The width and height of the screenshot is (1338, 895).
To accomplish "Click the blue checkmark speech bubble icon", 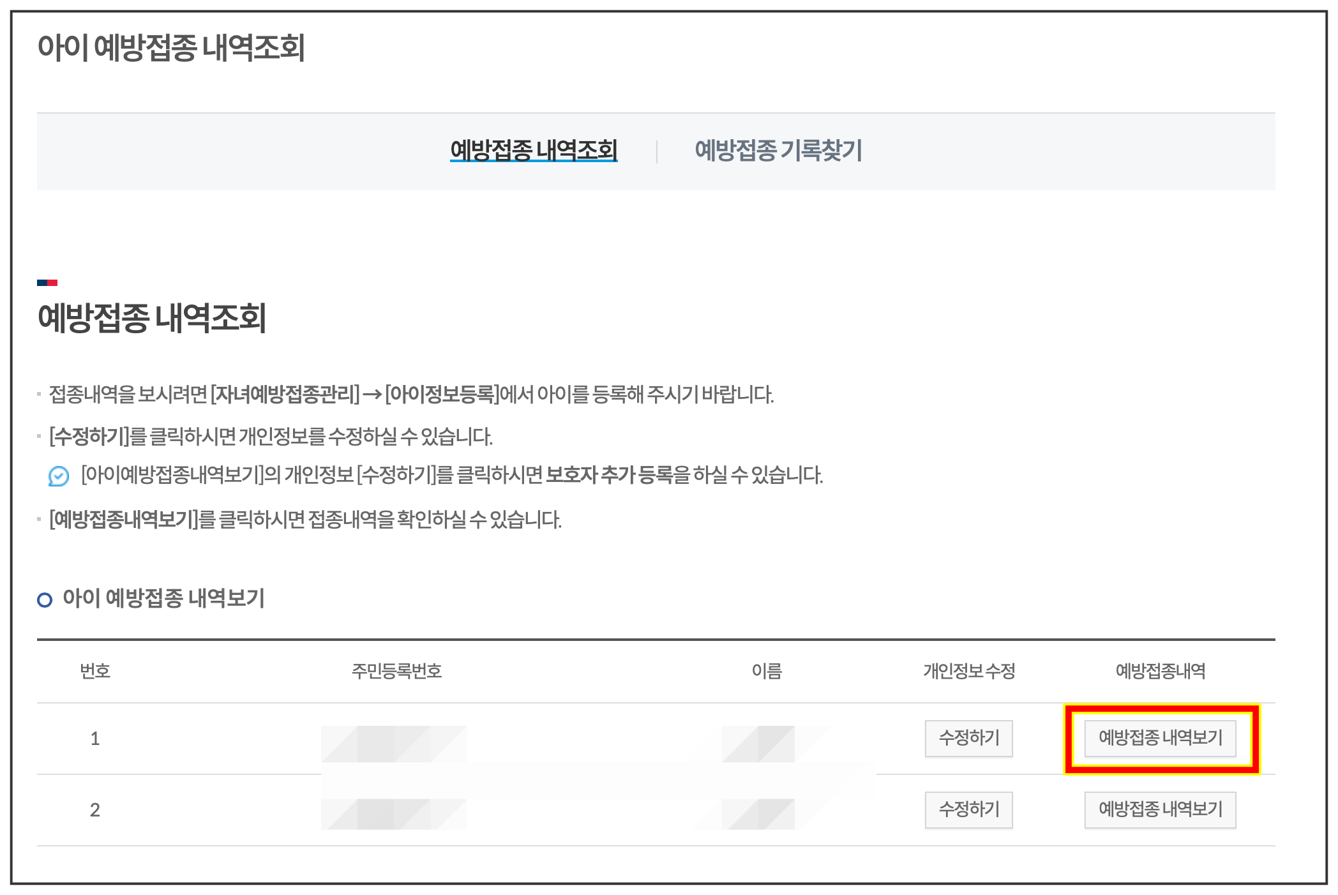I will (x=58, y=476).
